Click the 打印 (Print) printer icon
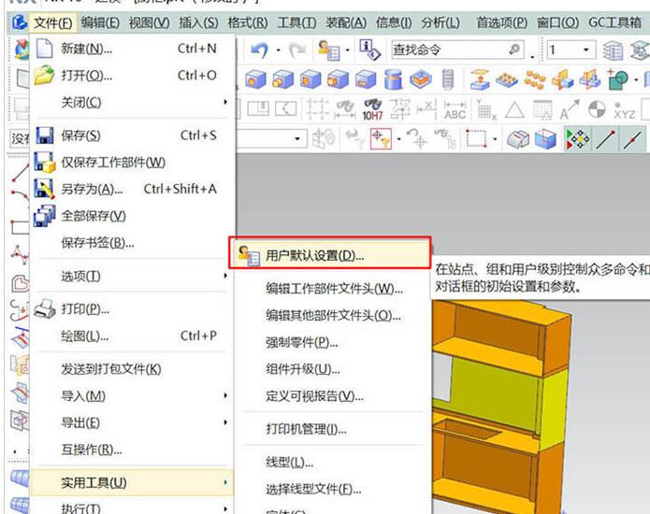Screen dimensions: 650x514 44,309
